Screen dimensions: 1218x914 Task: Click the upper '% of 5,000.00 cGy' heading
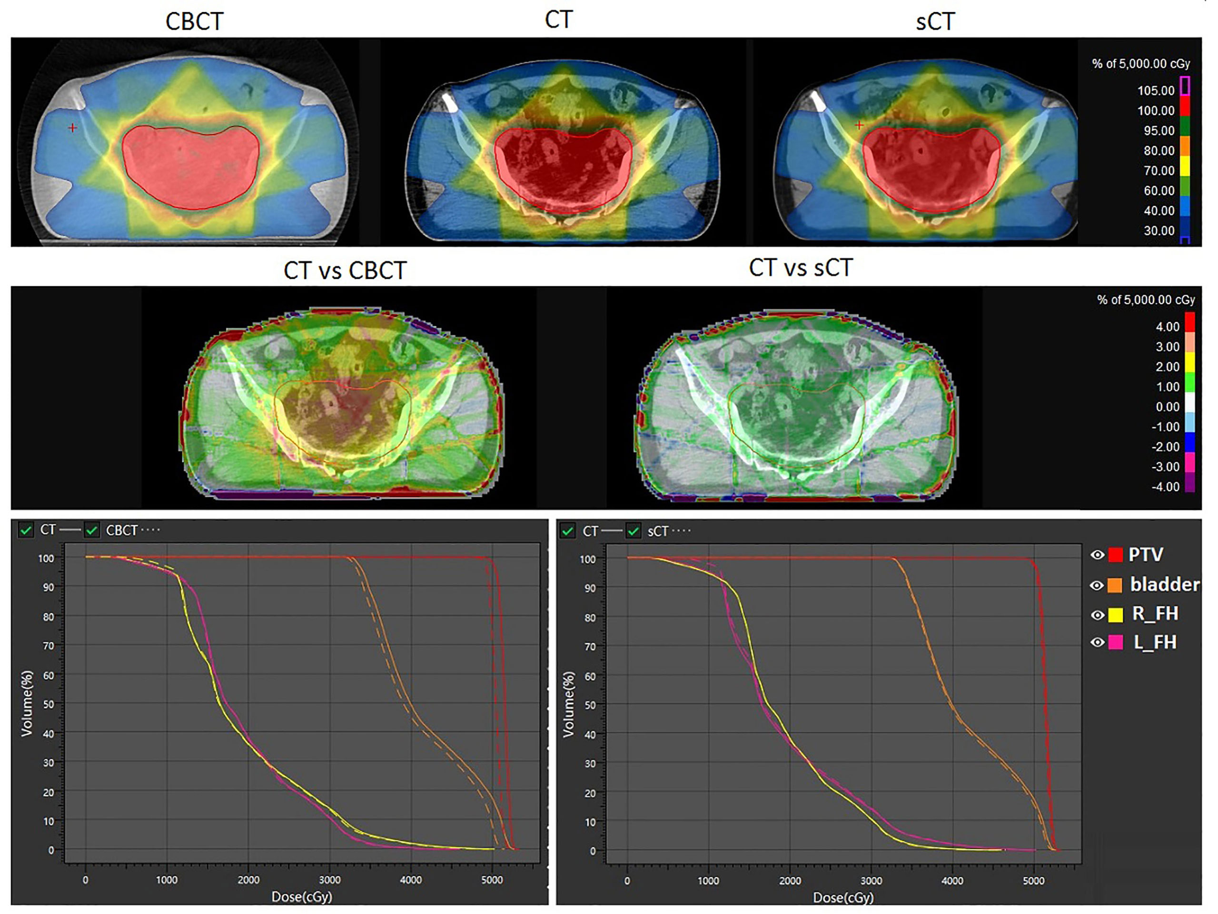coord(1141,64)
